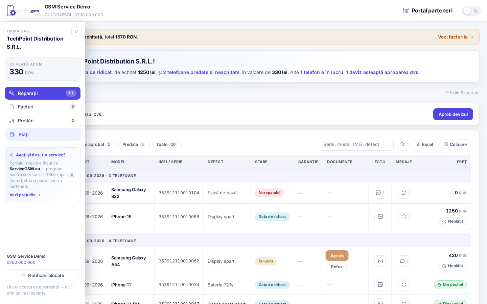Screen dimensions: 487x304
Task: Open photos for the Samsung Galaxy S22 row
Action: (380, 193)
